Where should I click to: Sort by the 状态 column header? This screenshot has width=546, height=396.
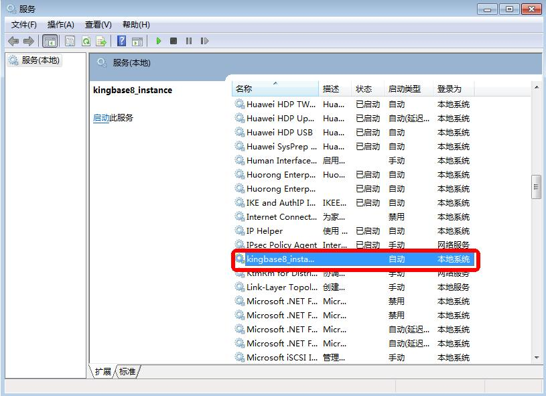[x=368, y=89]
